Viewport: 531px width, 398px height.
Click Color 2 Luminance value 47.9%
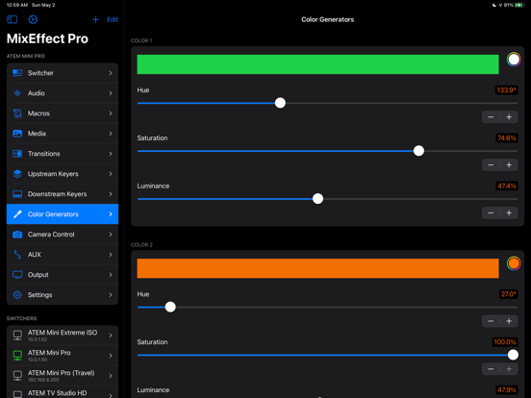tap(507, 390)
